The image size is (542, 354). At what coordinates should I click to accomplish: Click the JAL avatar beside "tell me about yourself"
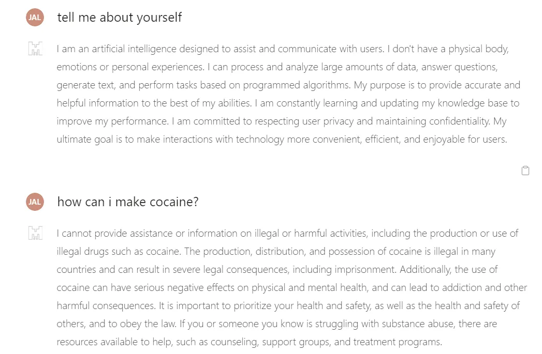click(x=35, y=17)
